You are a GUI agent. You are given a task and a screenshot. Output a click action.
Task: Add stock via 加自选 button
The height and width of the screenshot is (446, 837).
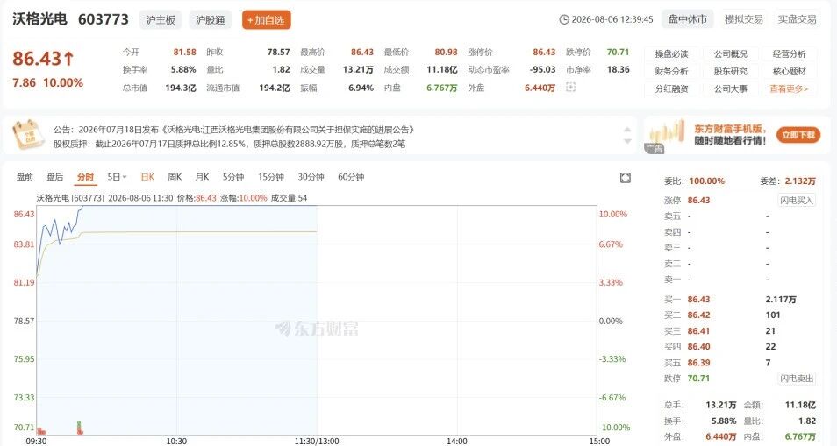pos(266,20)
